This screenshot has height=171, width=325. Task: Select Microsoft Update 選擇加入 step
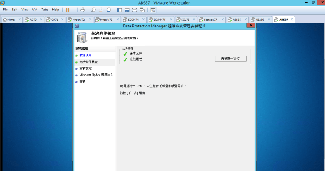pos(96,75)
